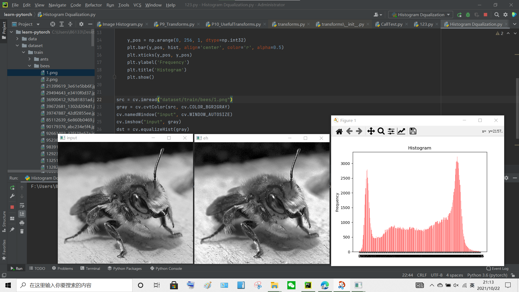The height and width of the screenshot is (292, 519).
Task: Open PyCharm settings via the gear icon
Action: pyautogui.click(x=505, y=15)
